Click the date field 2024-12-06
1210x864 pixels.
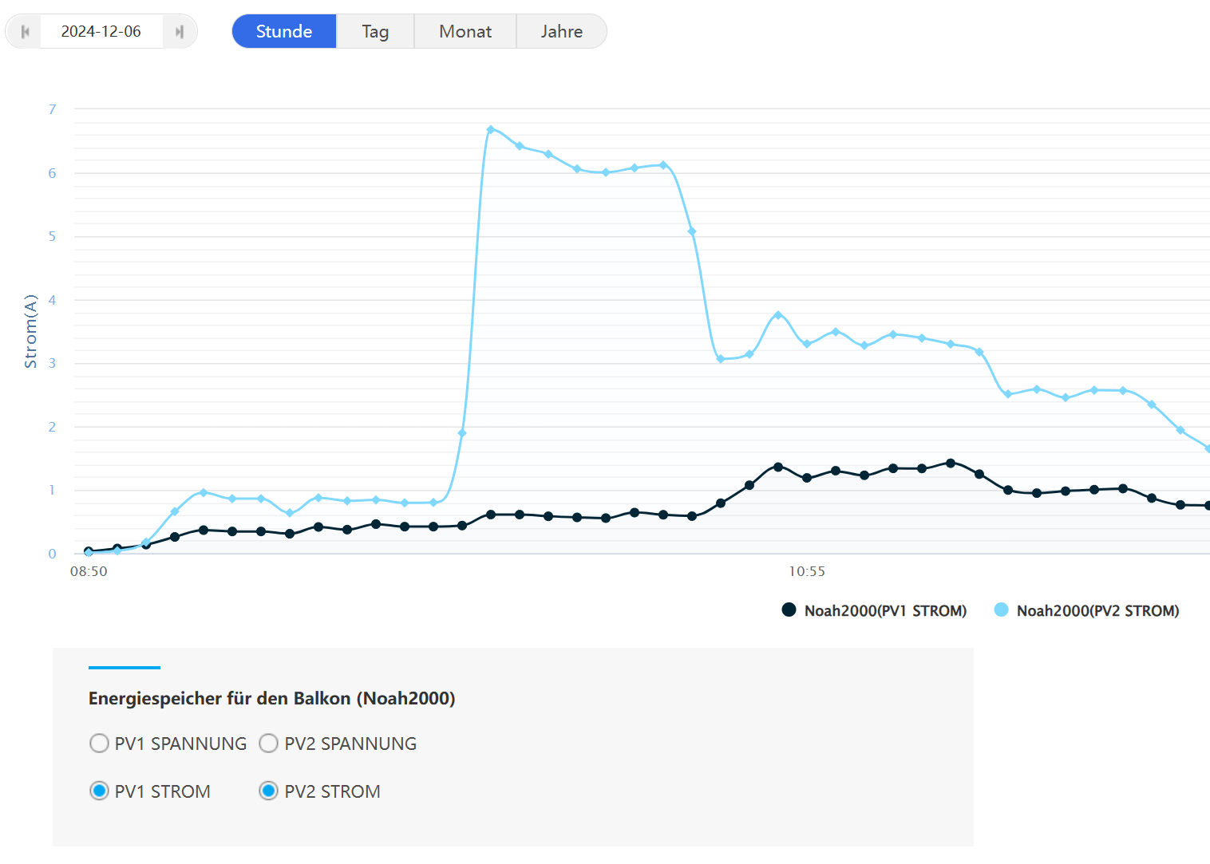pos(101,32)
